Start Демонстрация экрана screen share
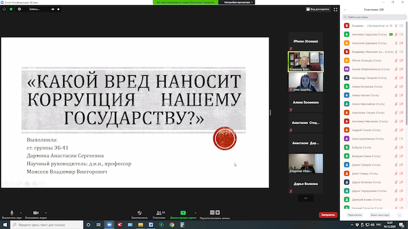 click(x=183, y=214)
